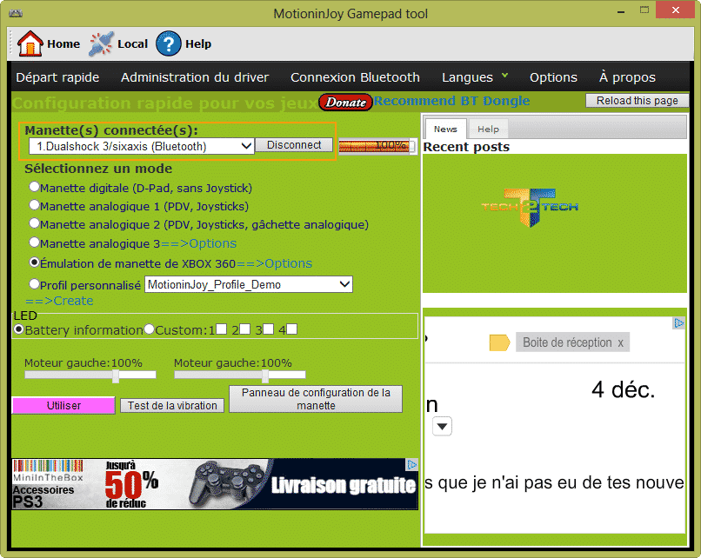The image size is (701, 558).
Task: Check LED checkbox 4
Action: click(x=291, y=329)
